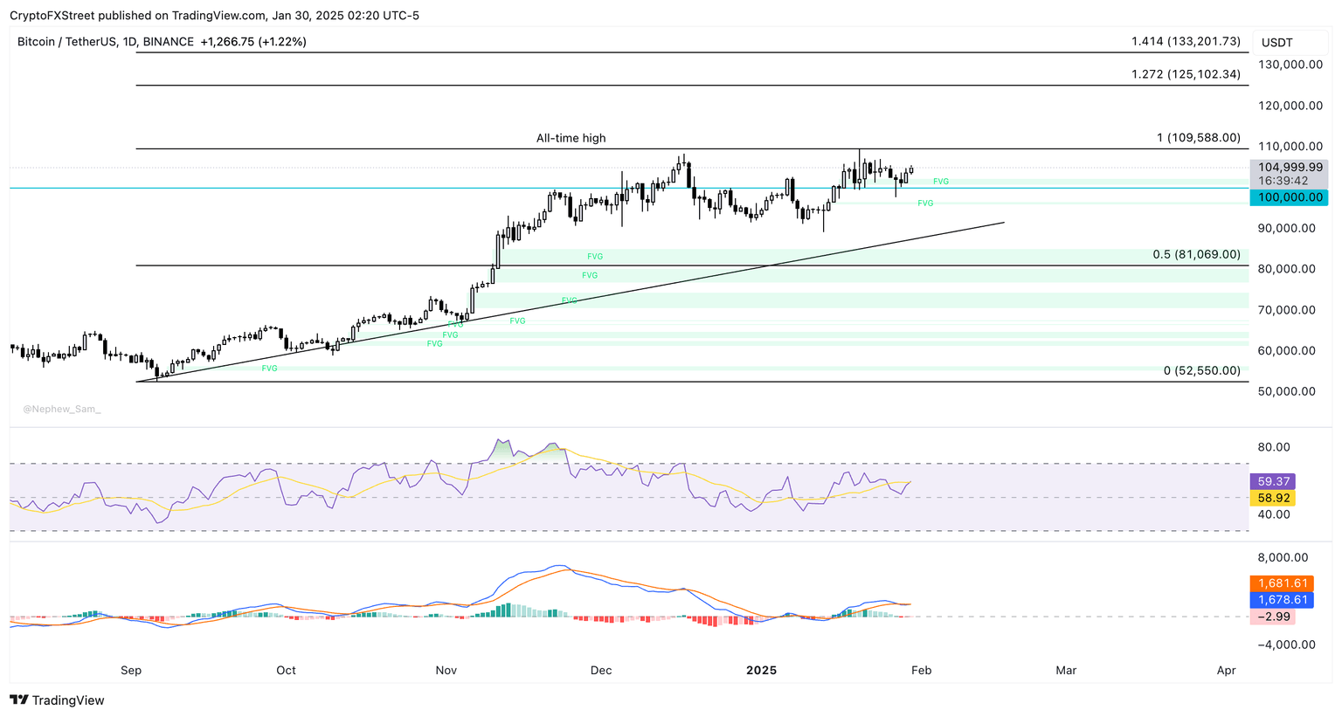The image size is (1342, 717).
Task: Select the uppermost FVG zone label
Action: click(x=942, y=182)
